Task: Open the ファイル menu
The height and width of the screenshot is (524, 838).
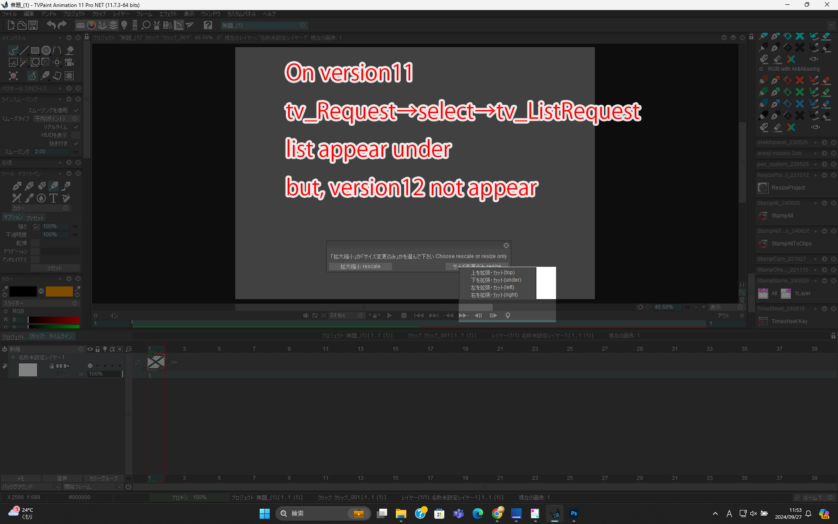Action: coord(9,14)
